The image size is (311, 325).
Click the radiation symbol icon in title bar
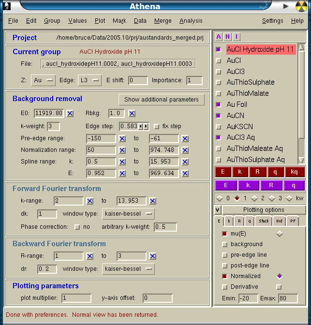pos(301,6)
